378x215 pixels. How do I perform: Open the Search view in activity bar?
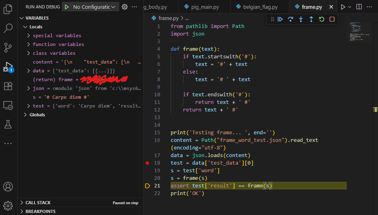[x=8, y=28]
